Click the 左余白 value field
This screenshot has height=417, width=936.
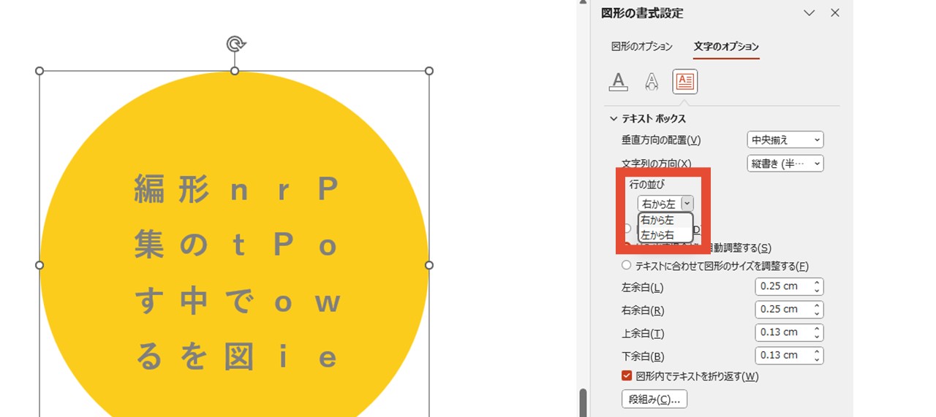782,286
